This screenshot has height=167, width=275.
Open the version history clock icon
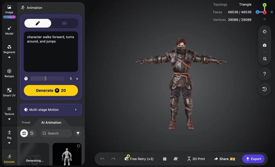click(265, 89)
